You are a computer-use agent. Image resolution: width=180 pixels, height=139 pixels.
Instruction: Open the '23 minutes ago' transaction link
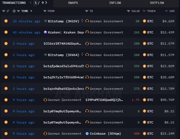click(26, 21)
